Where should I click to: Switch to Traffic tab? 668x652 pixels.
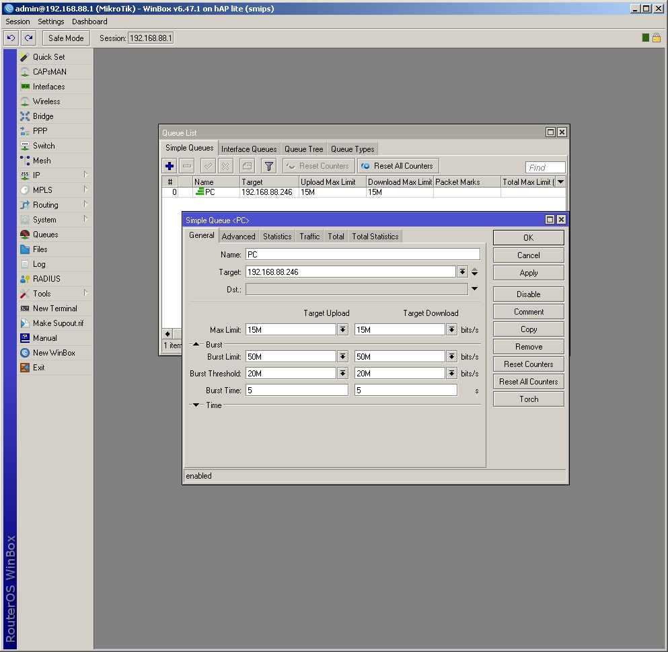click(x=309, y=236)
